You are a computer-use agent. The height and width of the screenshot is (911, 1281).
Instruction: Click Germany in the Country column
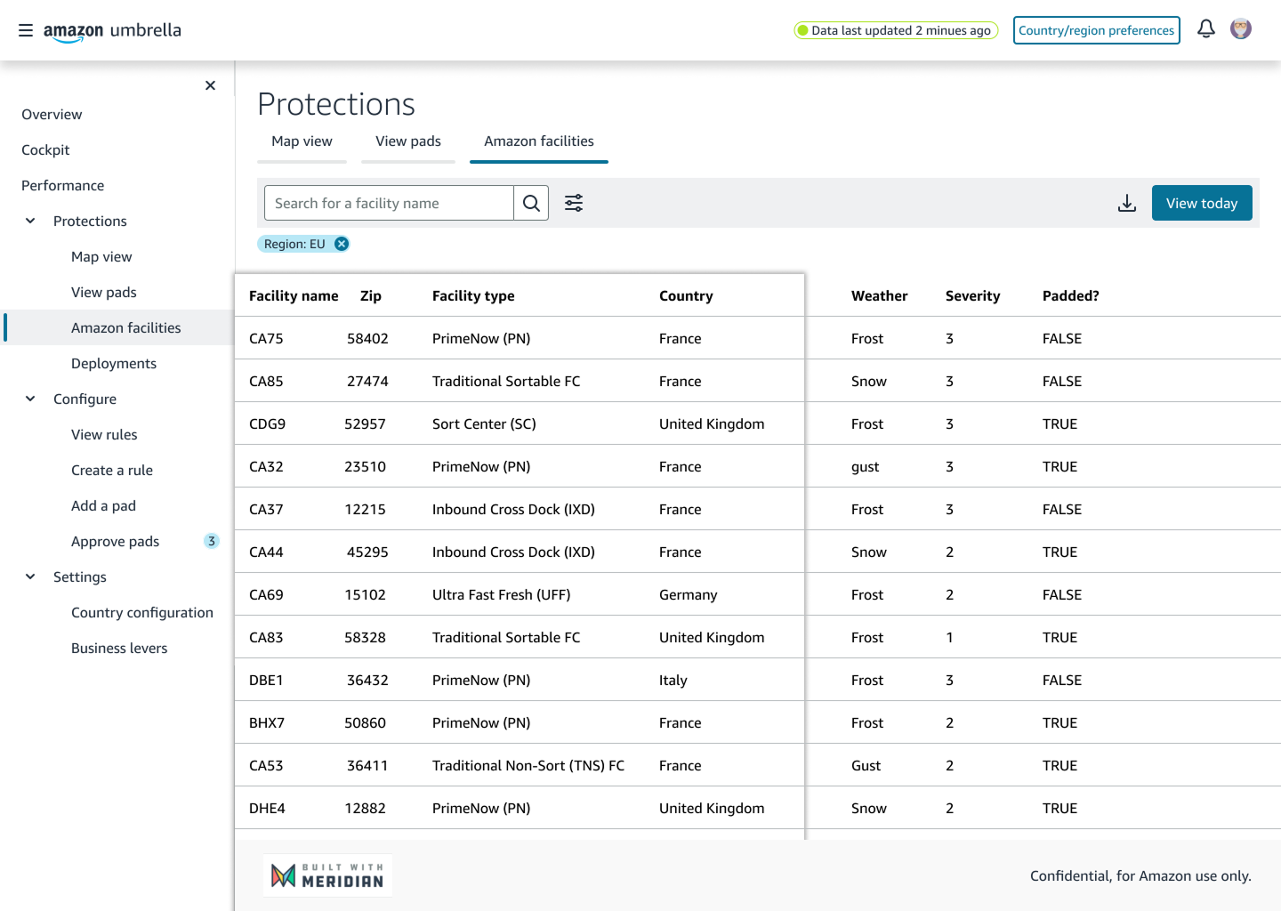click(x=688, y=594)
